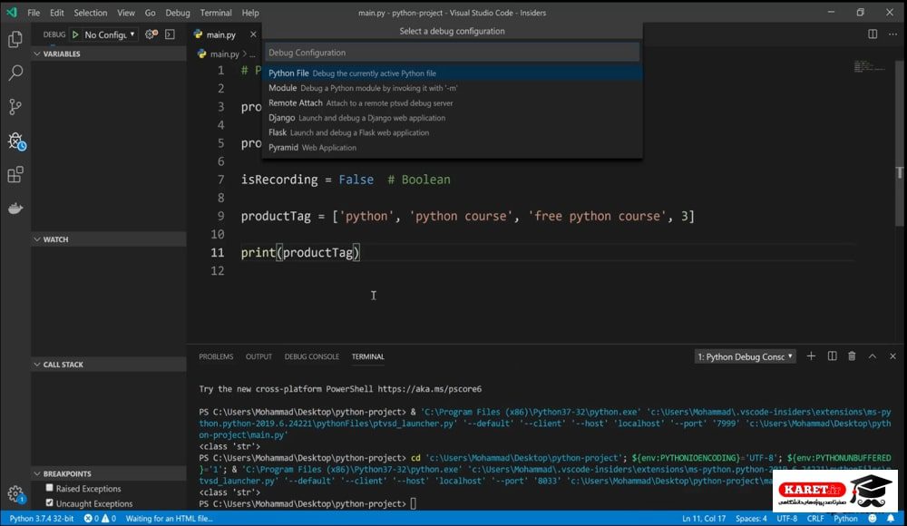Toggle Raised Exceptions breakpoint checkbox
Screen dimensions: 907x526
point(50,488)
